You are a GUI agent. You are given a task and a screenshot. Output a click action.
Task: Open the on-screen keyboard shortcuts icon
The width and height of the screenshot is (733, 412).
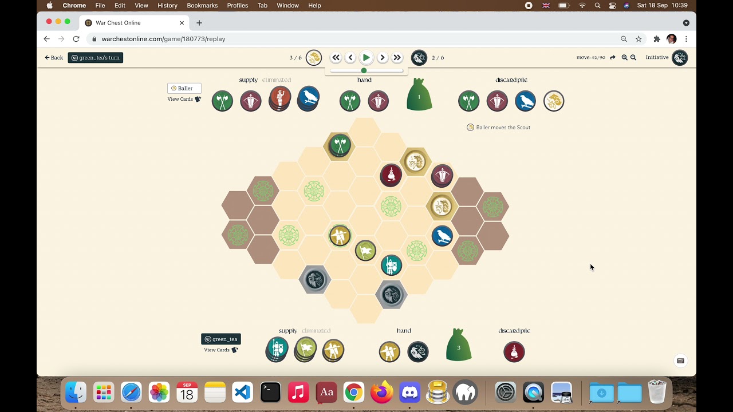[681, 361]
